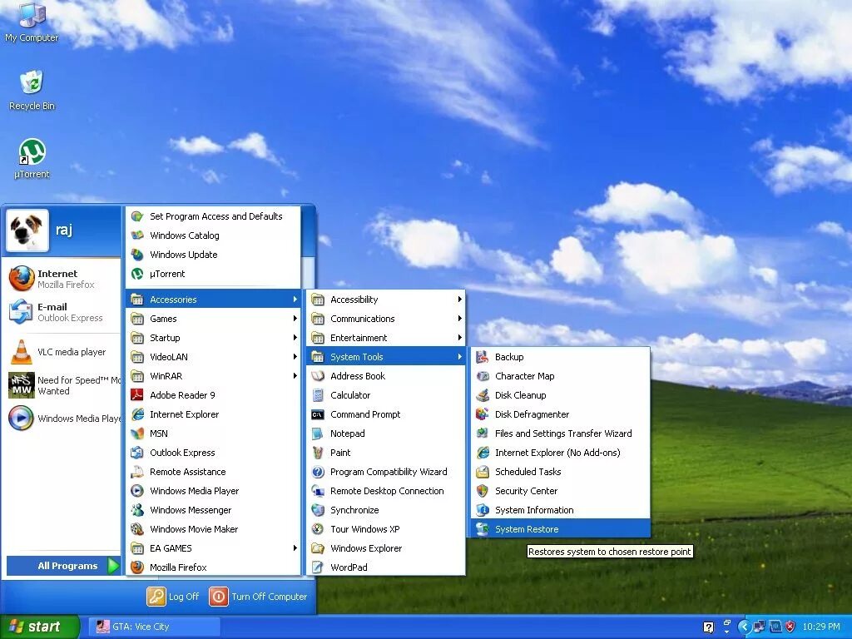Open System Information icon
This screenshot has width=852, height=639.
click(x=482, y=509)
